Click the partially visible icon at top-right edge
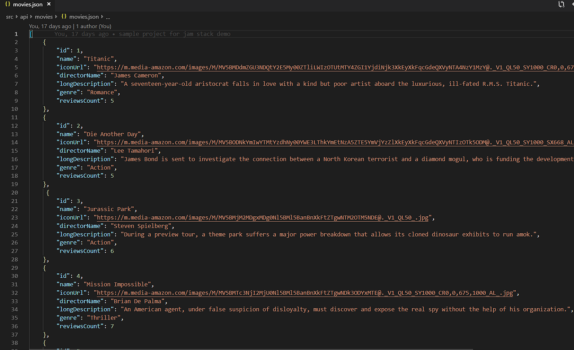The width and height of the screenshot is (574, 350). 572,4
